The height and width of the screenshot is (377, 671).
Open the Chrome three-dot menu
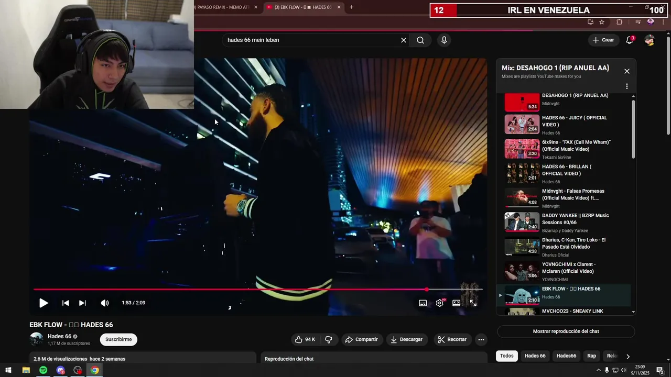tap(663, 22)
